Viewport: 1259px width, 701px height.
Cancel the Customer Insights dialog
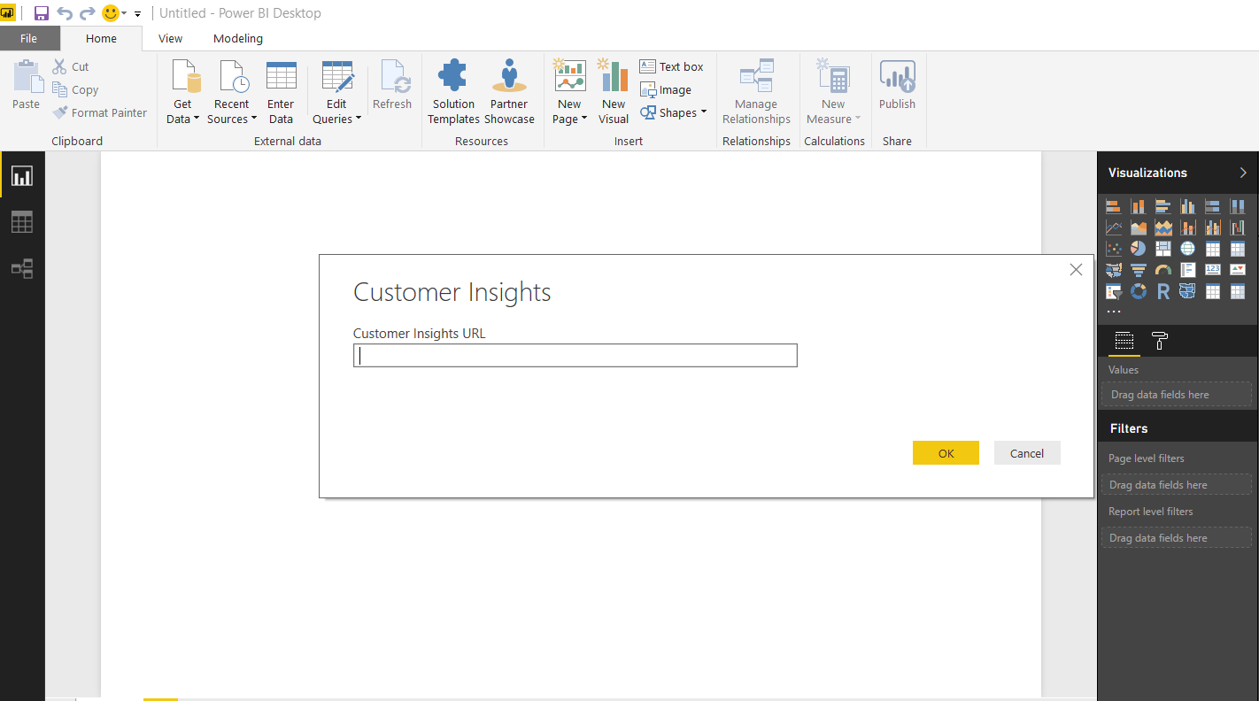pos(1027,452)
